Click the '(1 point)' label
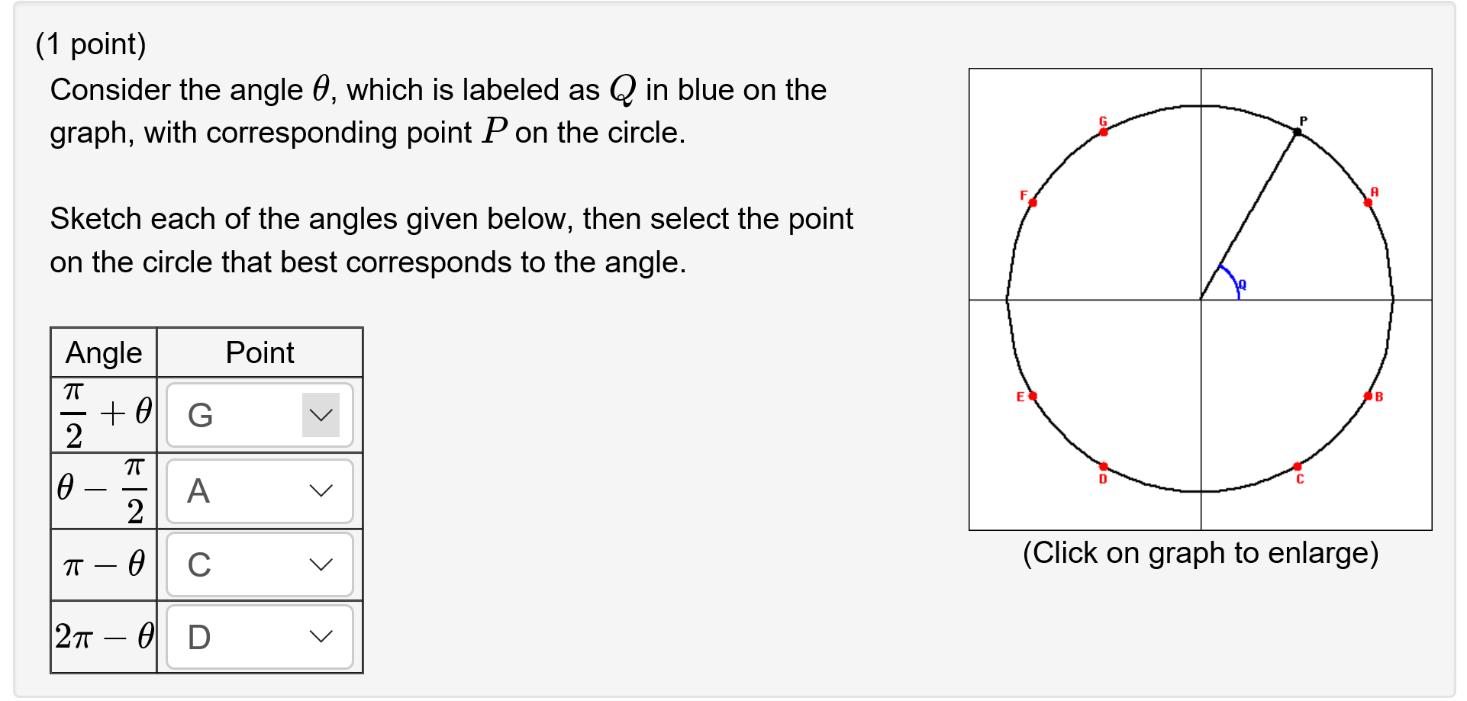The width and height of the screenshot is (1467, 701). (92, 43)
